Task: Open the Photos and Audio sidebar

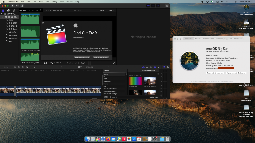Action: click(8, 10)
